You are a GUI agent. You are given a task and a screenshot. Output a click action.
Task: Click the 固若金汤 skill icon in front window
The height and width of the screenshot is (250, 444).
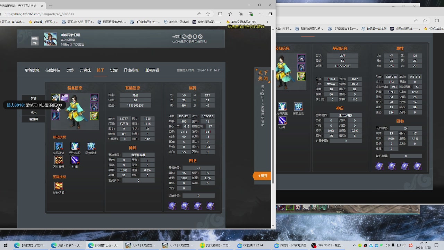click(x=91, y=146)
